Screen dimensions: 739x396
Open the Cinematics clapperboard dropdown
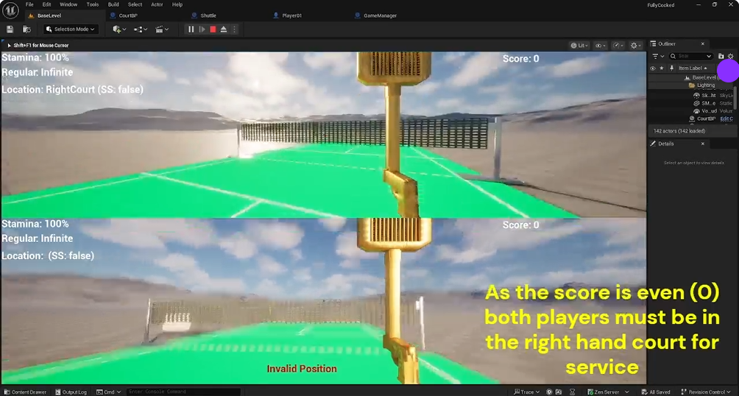[x=162, y=29]
